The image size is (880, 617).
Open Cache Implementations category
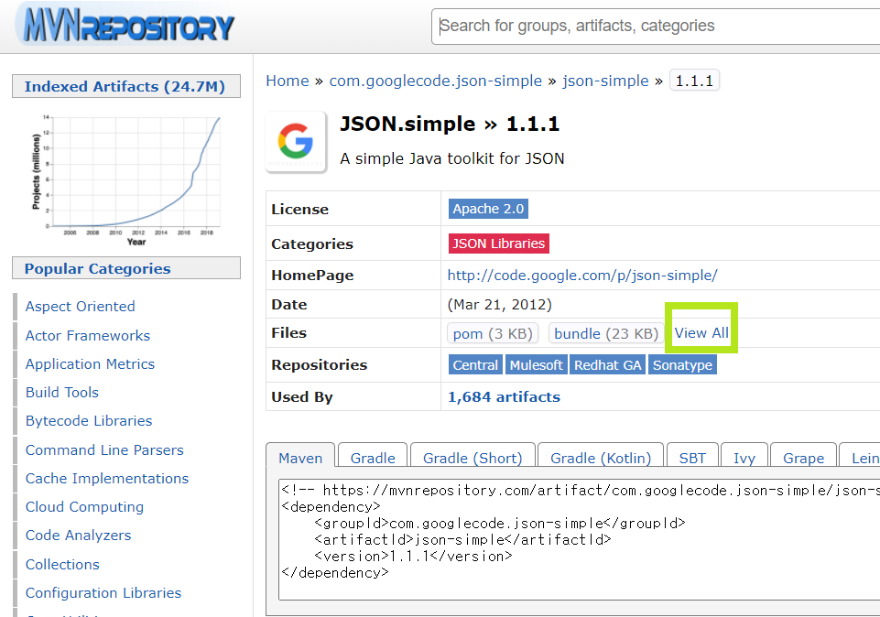(x=107, y=479)
